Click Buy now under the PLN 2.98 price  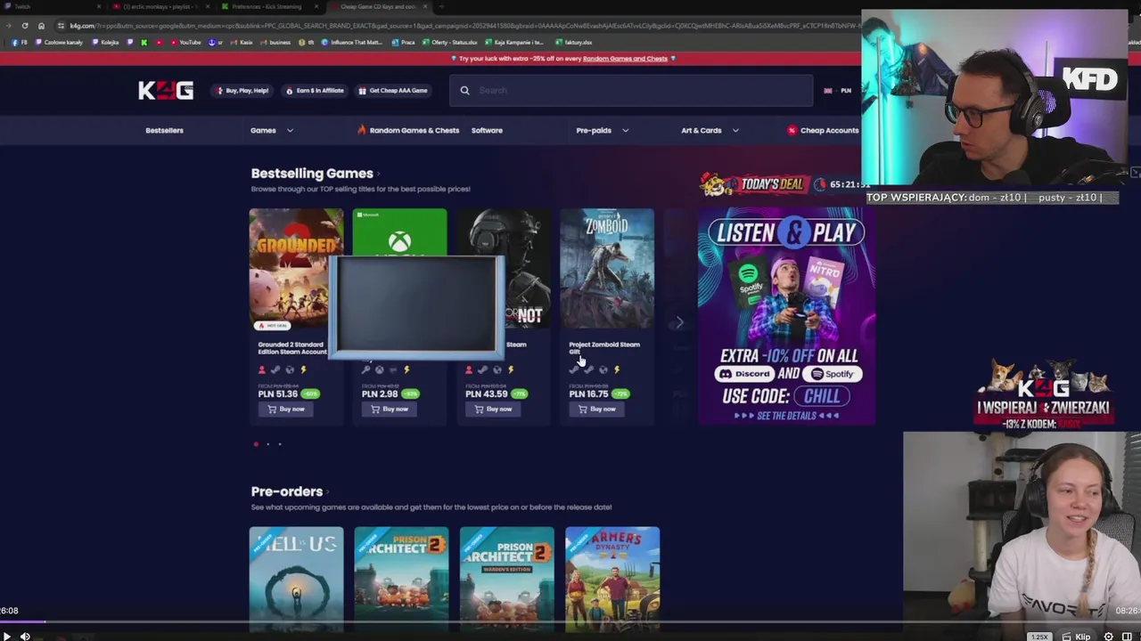pos(390,409)
